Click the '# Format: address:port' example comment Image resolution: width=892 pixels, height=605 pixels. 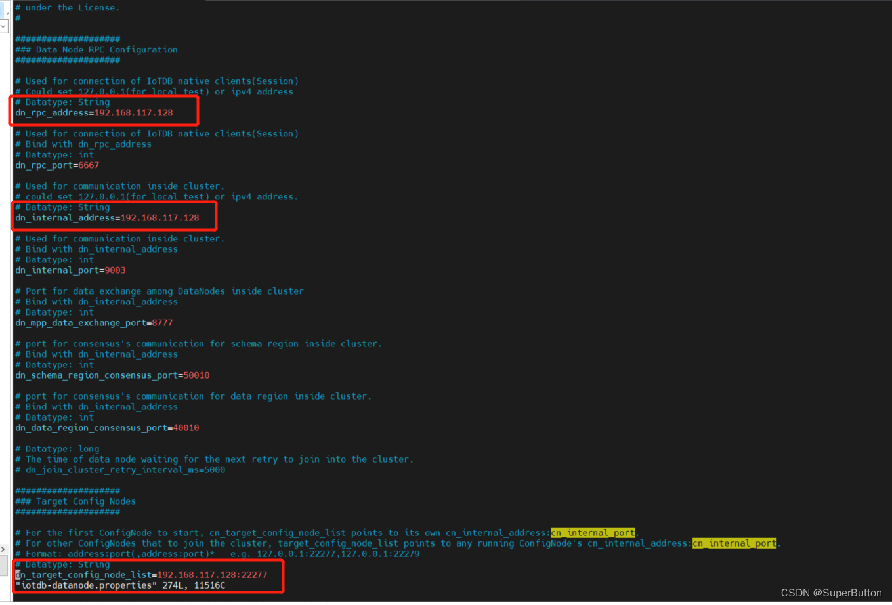pyautogui.click(x=217, y=554)
